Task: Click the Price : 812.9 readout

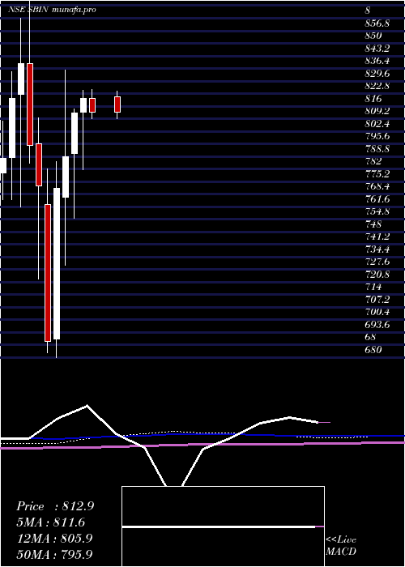Action: pos(55,506)
